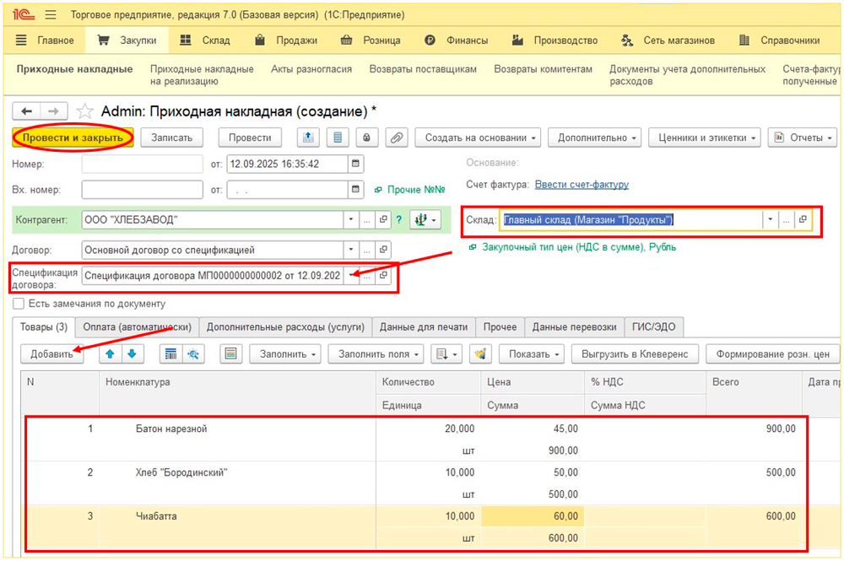Click the back navigation arrow

[x=27, y=111]
